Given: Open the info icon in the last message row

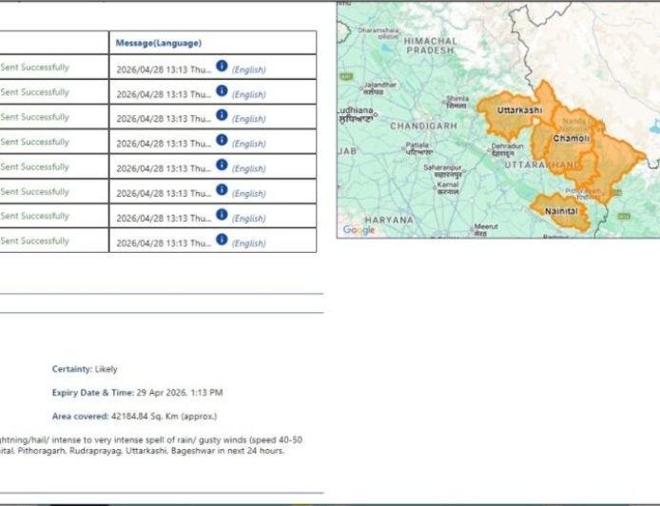Looking at the screenshot, I should 222,240.
